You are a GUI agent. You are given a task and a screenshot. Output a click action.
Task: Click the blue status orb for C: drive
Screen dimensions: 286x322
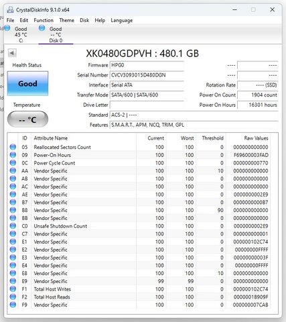click(x=7, y=28)
